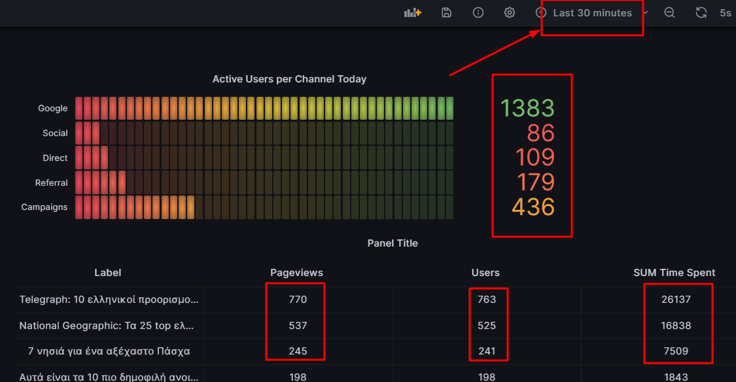Image resolution: width=736 pixels, height=382 pixels.
Task: Click the Referral axis label
Action: click(51, 182)
